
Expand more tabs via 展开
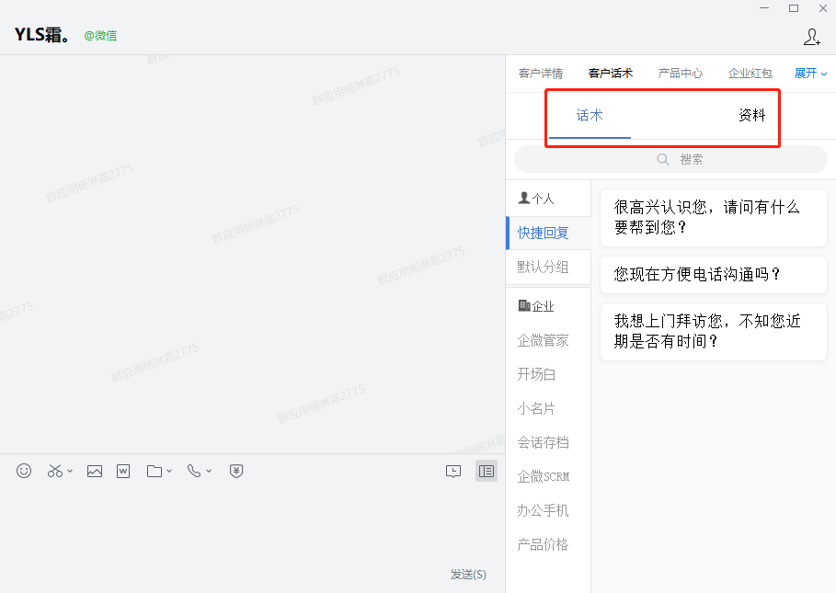pos(810,74)
